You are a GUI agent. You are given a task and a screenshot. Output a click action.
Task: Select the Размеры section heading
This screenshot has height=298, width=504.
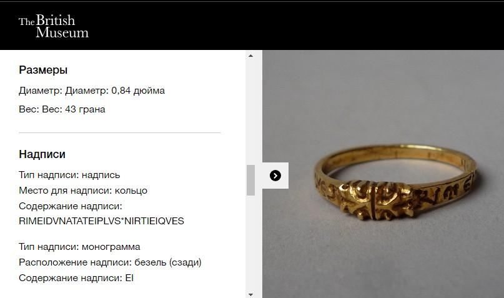click(43, 70)
